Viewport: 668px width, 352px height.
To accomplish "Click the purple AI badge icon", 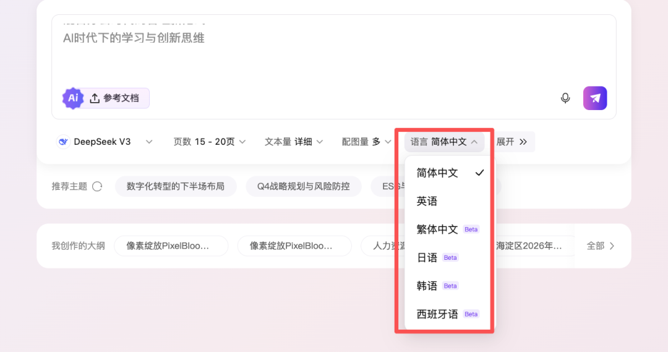I will [x=73, y=98].
